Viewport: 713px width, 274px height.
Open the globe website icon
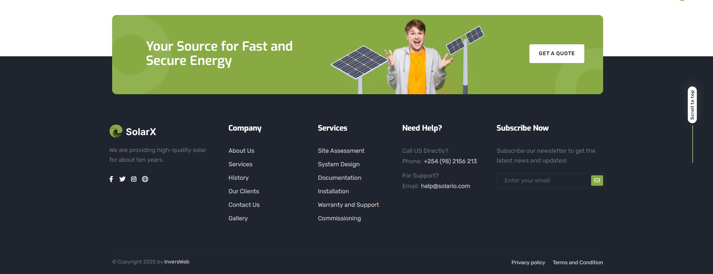pyautogui.click(x=145, y=179)
